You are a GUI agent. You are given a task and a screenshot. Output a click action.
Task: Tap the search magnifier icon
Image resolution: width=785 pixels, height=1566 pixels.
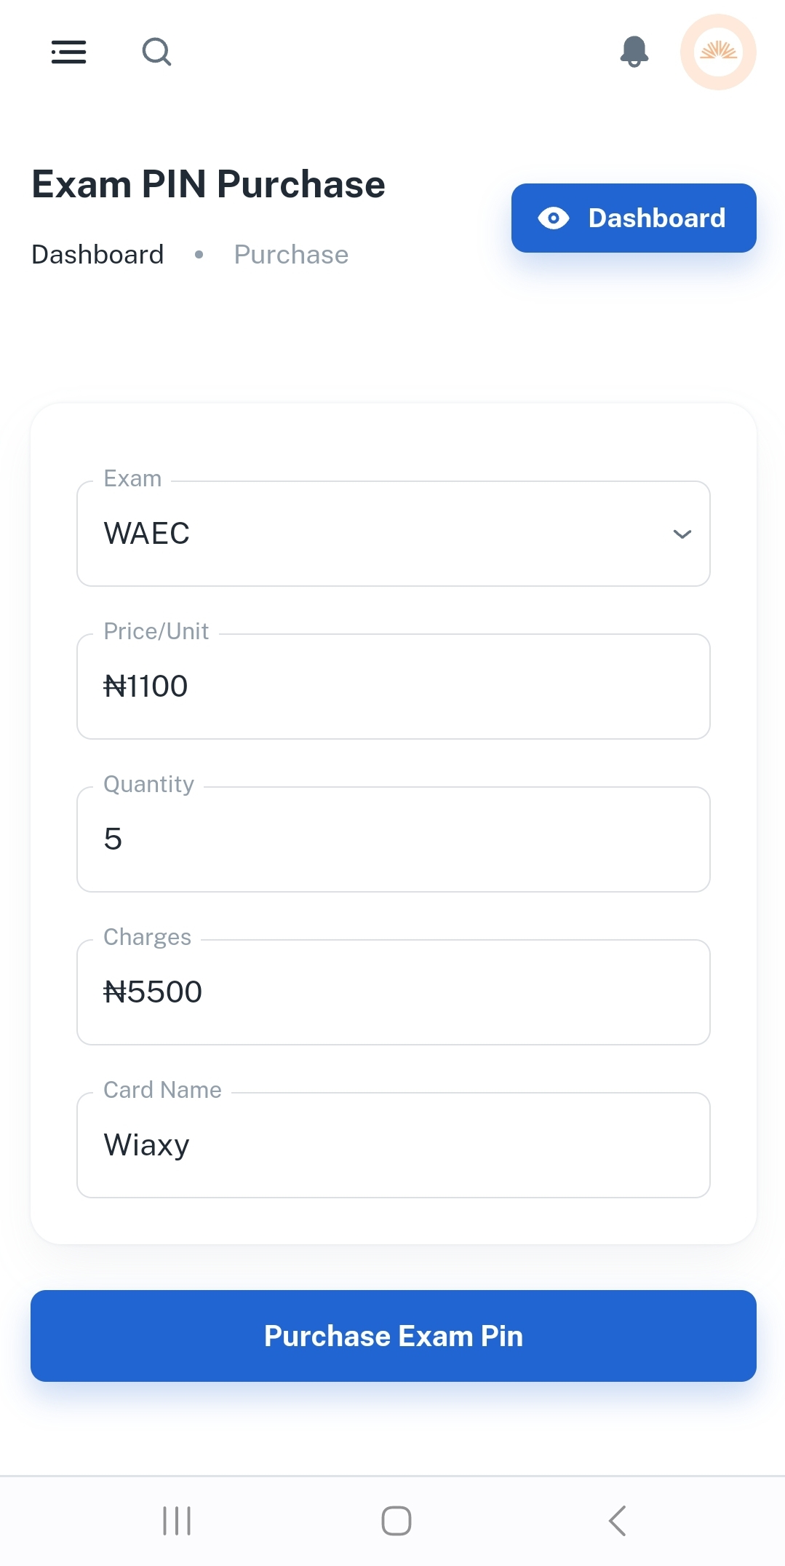click(x=156, y=52)
